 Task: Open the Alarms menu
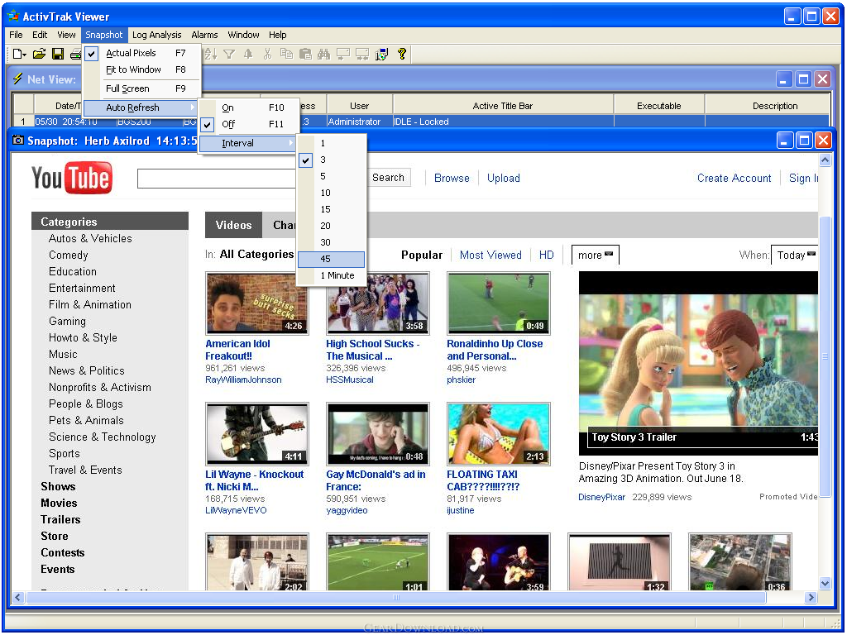pyautogui.click(x=204, y=35)
